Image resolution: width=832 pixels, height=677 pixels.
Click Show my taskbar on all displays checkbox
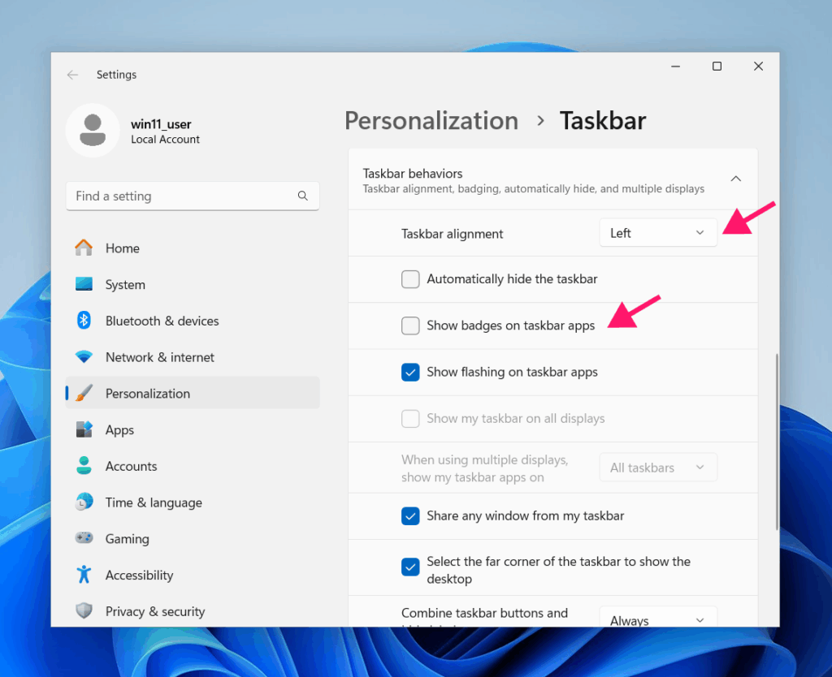click(410, 419)
